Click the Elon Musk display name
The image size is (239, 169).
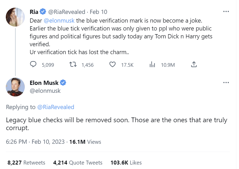pos(44,83)
